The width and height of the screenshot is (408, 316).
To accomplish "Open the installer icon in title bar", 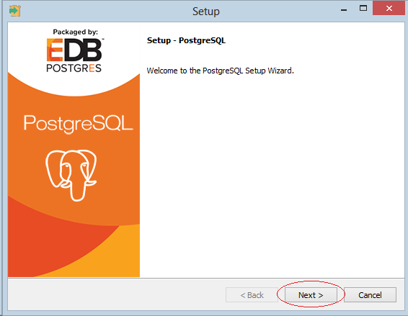I will click(15, 11).
